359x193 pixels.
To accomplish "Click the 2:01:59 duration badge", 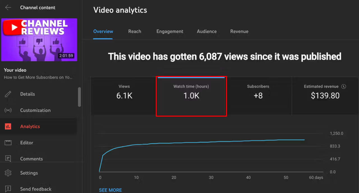I will (x=66, y=56).
